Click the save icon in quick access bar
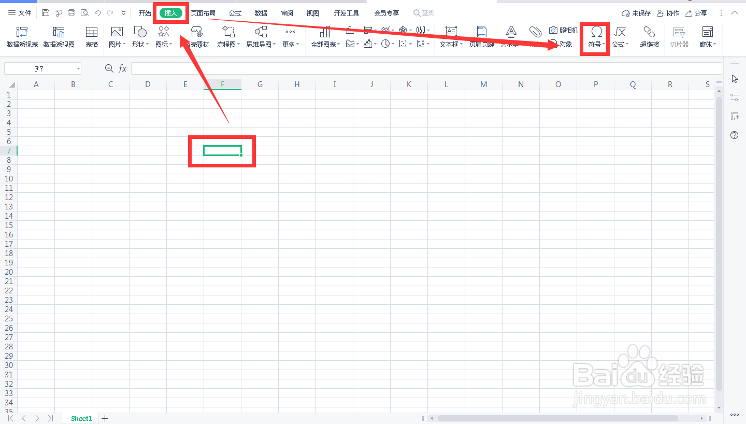Image resolution: width=746 pixels, height=424 pixels. [x=46, y=13]
